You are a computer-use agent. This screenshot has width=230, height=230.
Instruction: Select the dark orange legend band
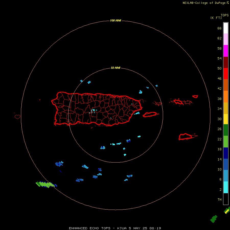click(x=226, y=85)
